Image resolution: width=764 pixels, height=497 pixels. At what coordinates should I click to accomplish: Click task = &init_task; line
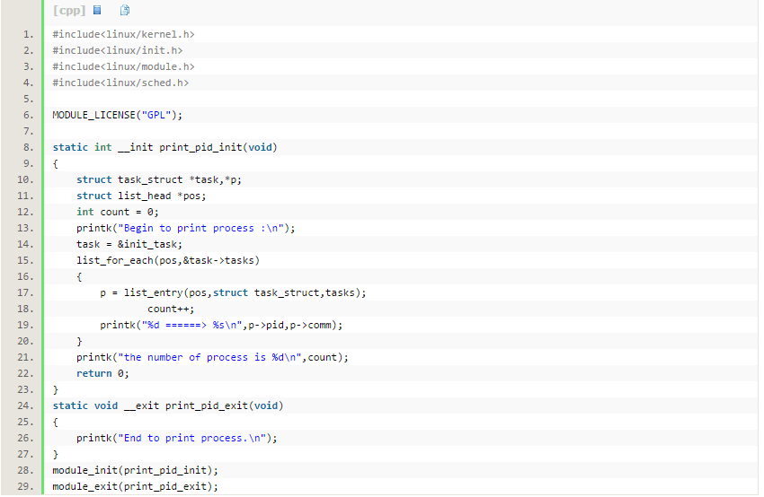point(129,244)
